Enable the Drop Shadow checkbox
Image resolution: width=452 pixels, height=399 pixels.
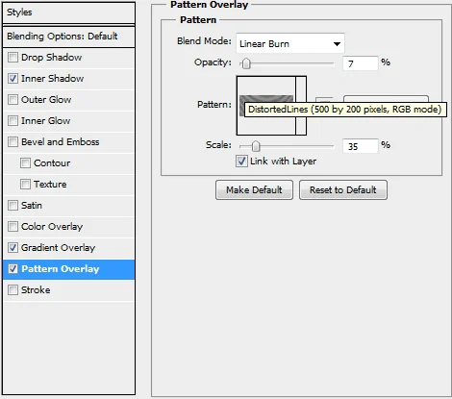pyautogui.click(x=13, y=58)
